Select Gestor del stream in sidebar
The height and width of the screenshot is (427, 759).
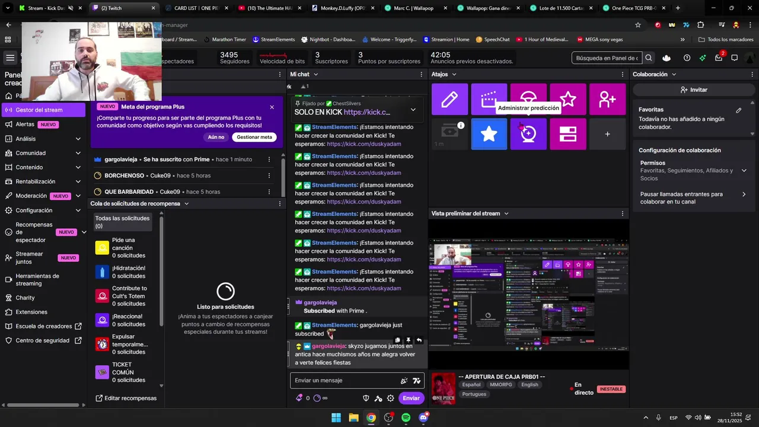click(x=44, y=110)
